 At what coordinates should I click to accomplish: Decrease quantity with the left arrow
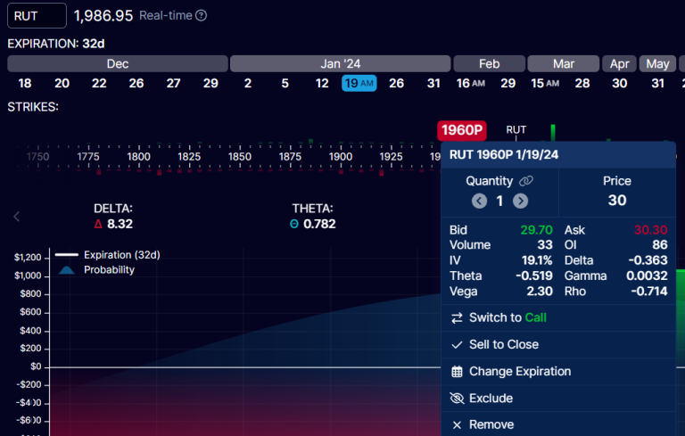pyautogui.click(x=480, y=201)
